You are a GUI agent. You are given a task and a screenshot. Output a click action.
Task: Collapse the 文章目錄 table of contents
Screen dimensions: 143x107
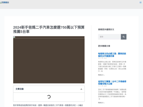pos(81,89)
